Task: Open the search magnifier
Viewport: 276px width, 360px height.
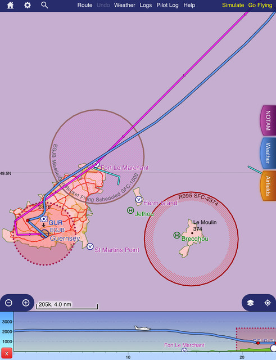Action: pos(44,5)
